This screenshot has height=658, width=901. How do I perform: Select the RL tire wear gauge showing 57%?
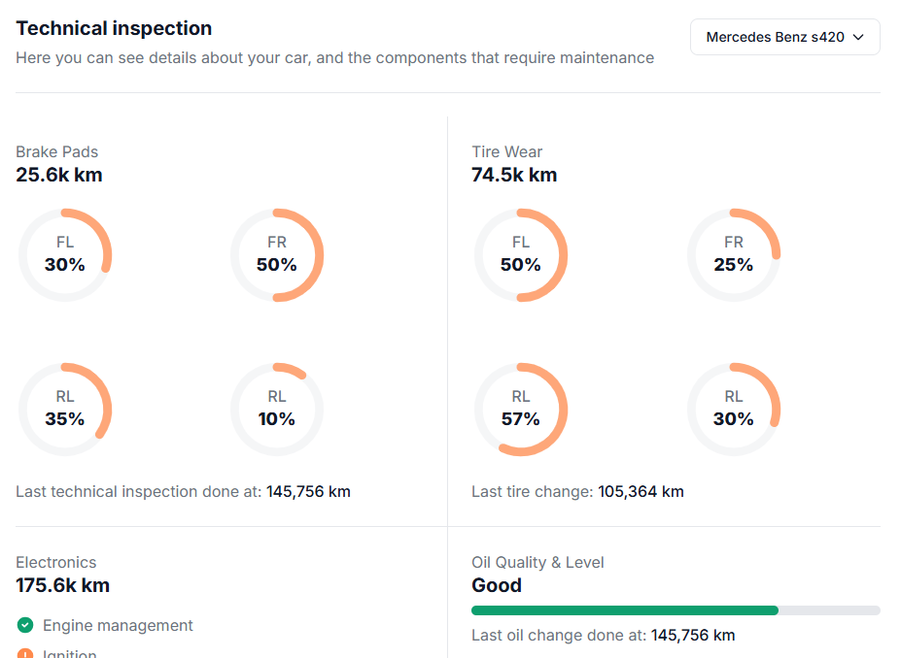tap(521, 408)
